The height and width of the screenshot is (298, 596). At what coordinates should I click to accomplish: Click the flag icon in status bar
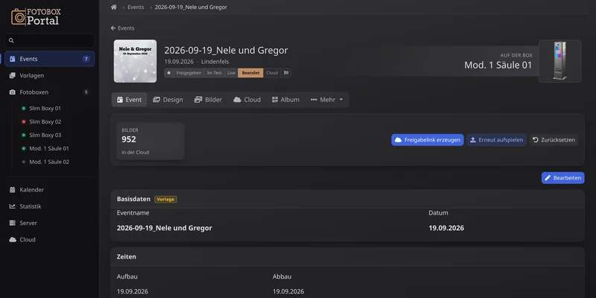286,73
